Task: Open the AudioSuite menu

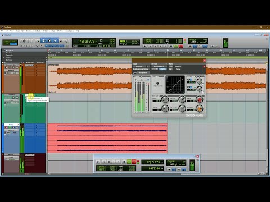Action: (37, 31)
